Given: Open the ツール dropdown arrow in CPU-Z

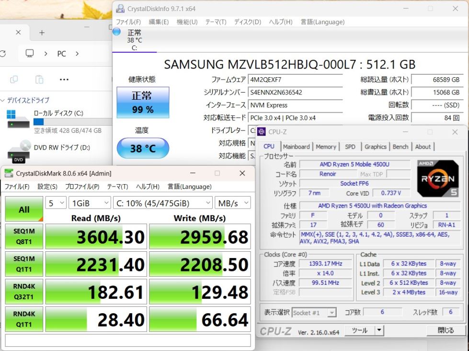Looking at the screenshot, I should (379, 330).
